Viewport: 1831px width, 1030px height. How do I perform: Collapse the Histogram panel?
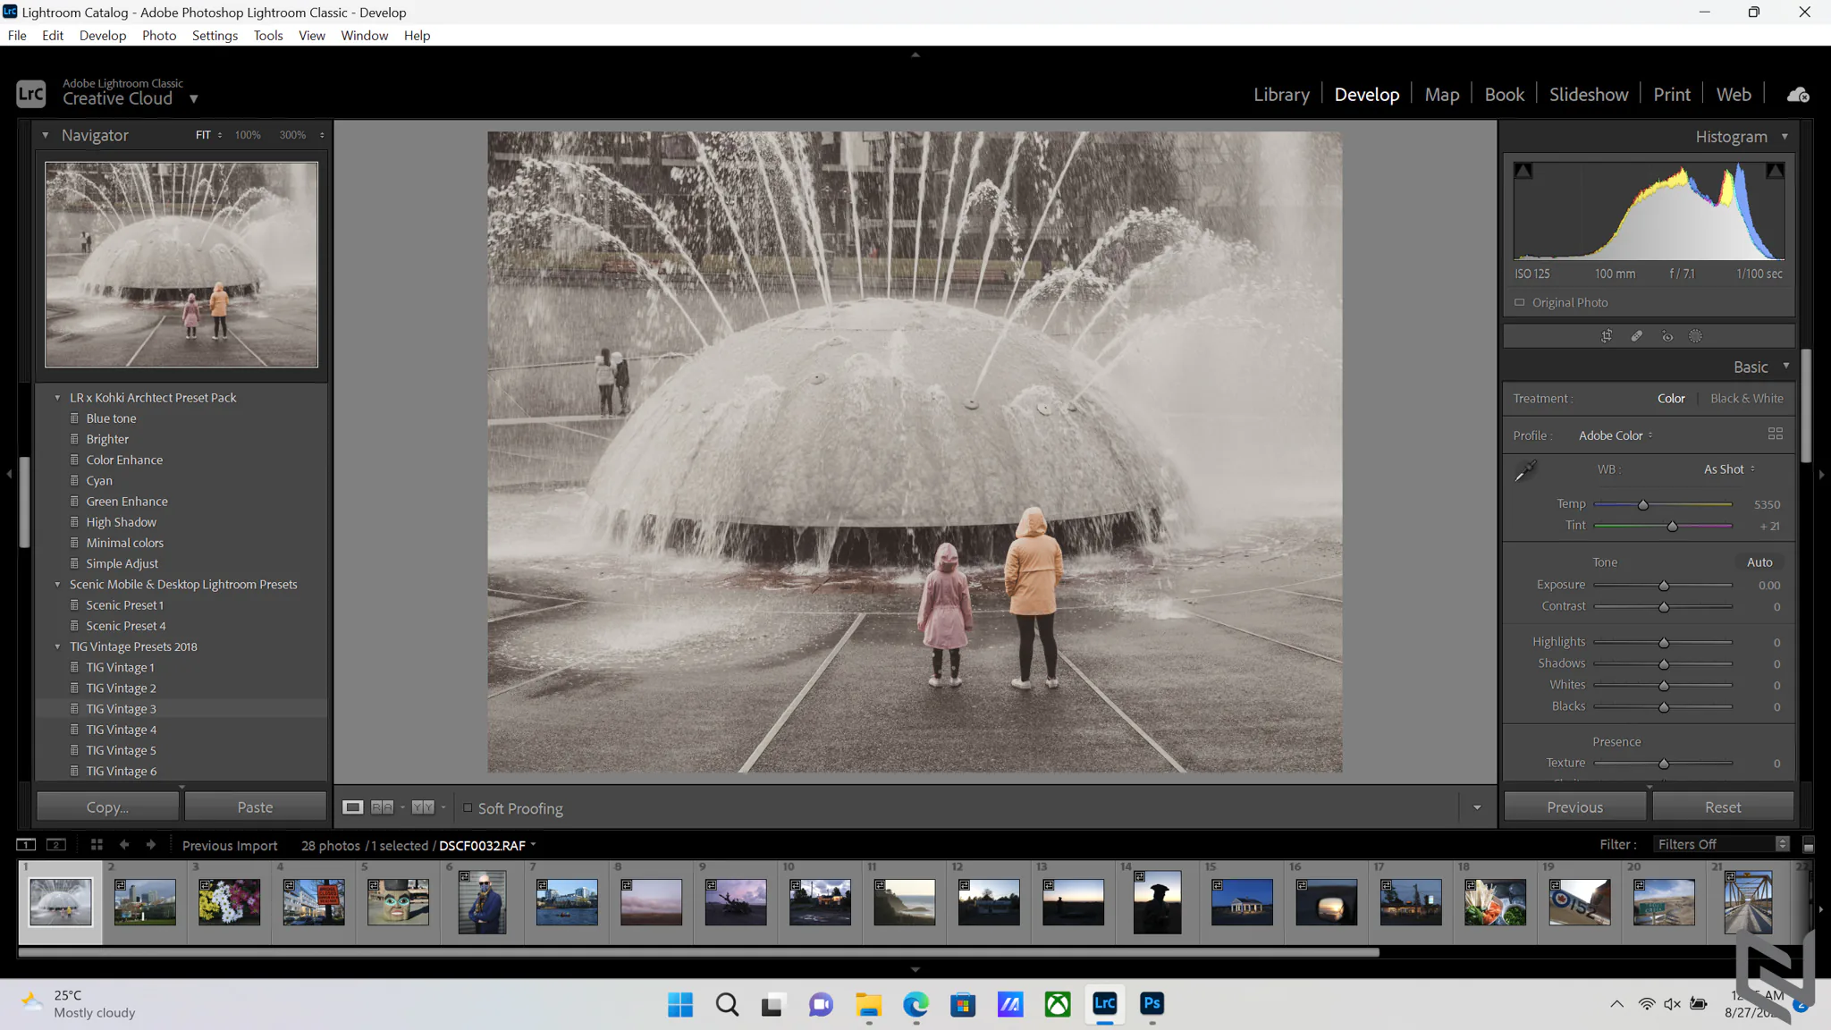click(1785, 137)
